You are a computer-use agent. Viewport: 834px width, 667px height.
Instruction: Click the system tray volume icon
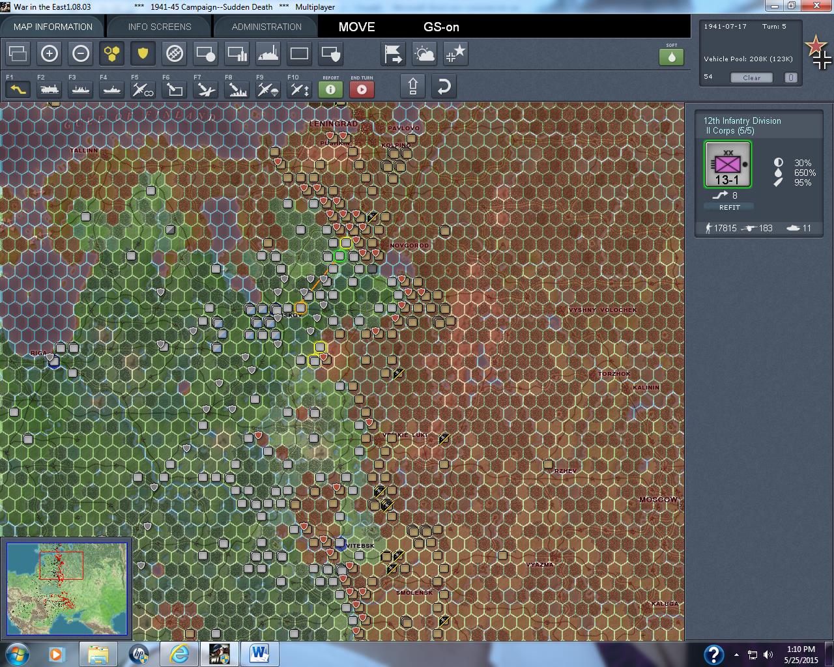tap(768, 655)
